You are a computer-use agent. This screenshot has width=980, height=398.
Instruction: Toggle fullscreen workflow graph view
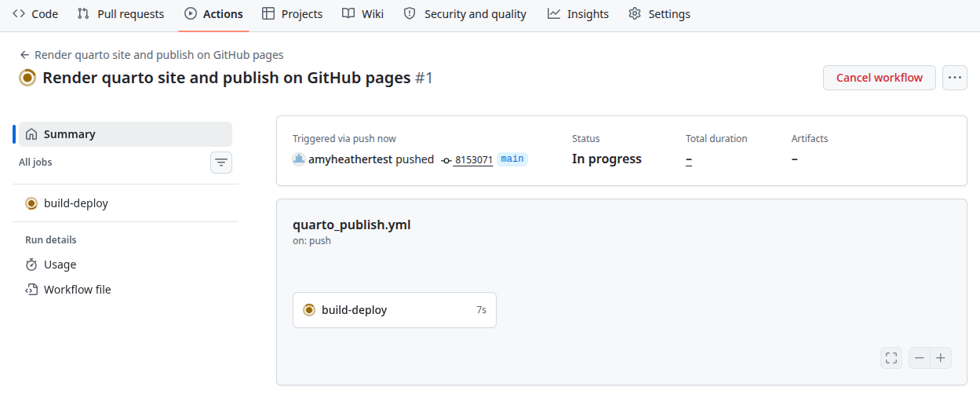tap(891, 358)
